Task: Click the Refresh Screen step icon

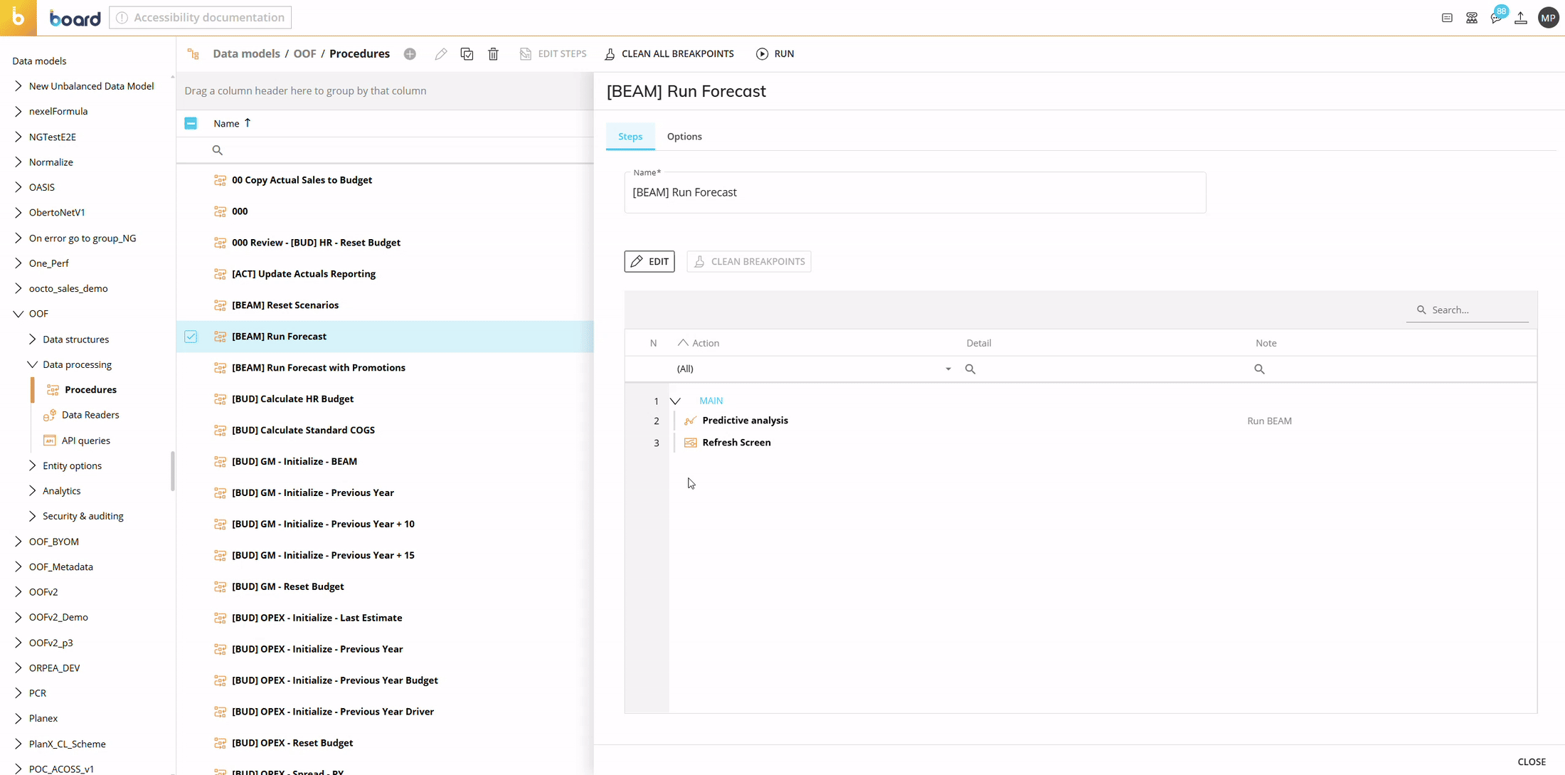Action: (x=690, y=443)
